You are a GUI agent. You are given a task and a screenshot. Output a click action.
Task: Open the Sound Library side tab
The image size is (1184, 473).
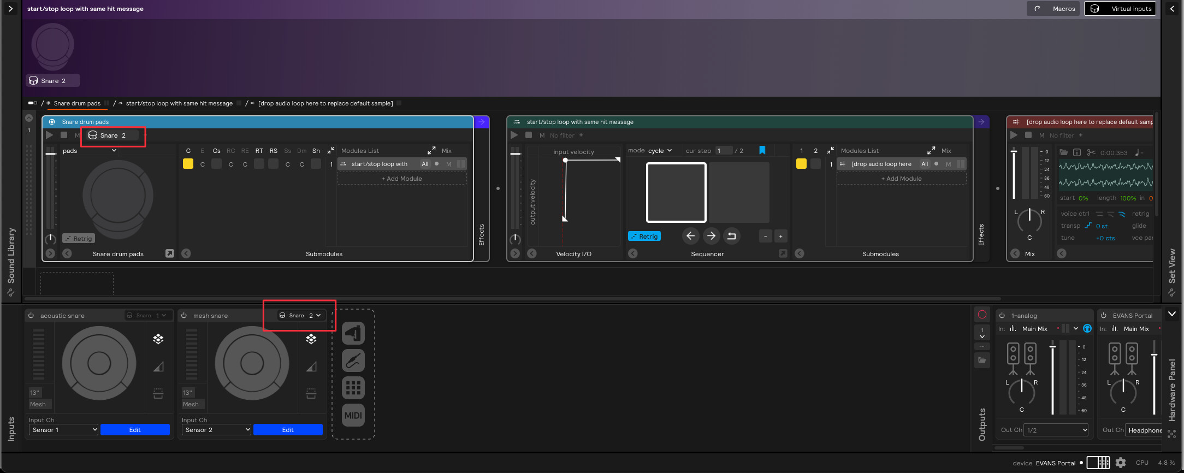click(x=11, y=257)
